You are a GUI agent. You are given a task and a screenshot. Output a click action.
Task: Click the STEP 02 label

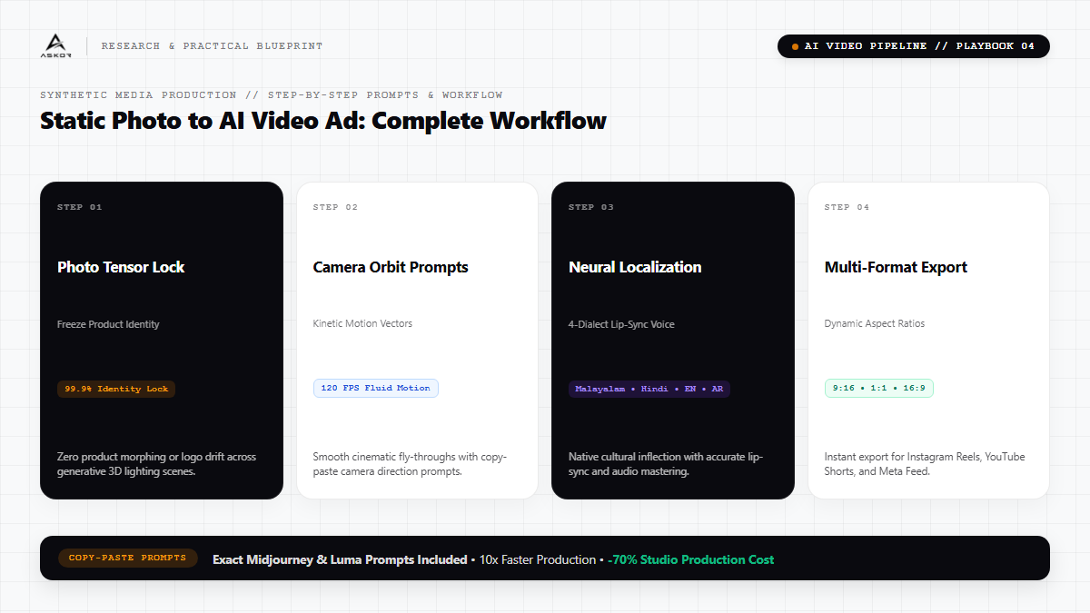click(x=336, y=207)
